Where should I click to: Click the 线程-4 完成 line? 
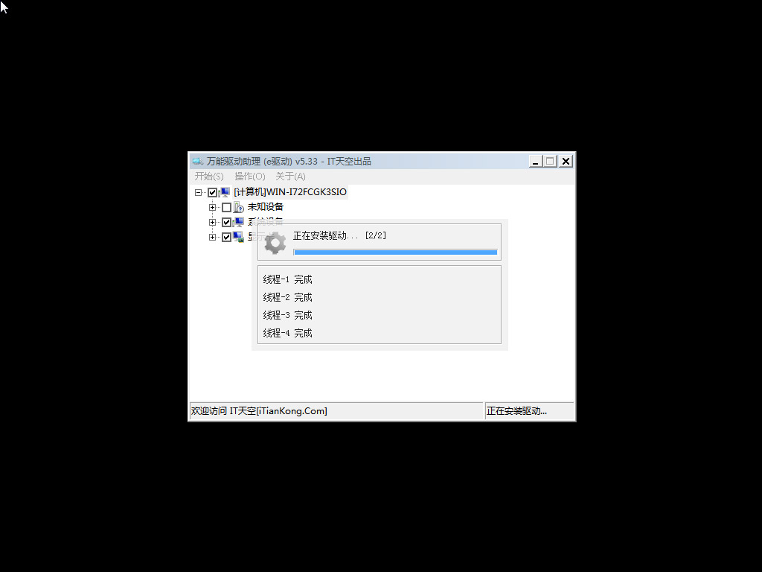coord(288,333)
